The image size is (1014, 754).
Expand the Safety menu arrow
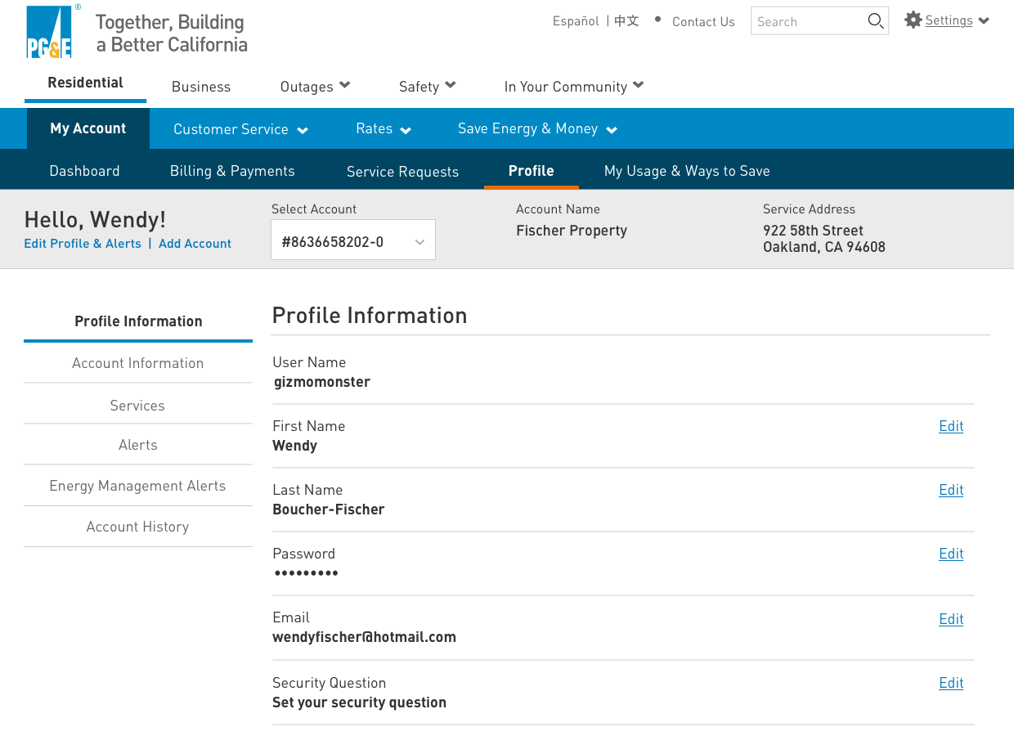tap(451, 85)
